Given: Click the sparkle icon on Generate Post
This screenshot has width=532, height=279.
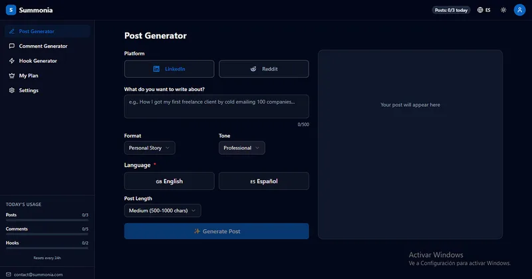Looking at the screenshot, I should 197,231.
